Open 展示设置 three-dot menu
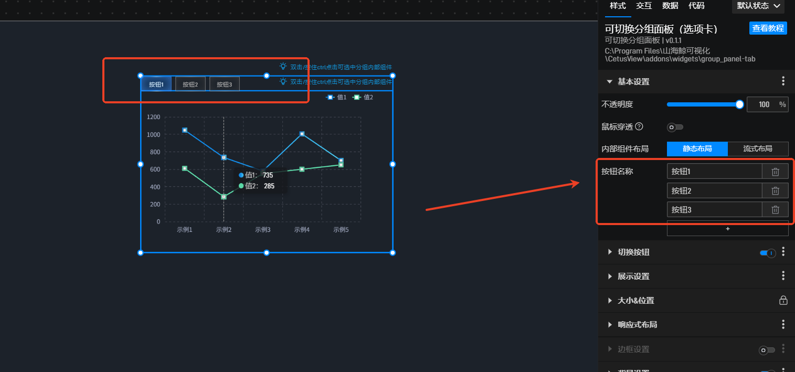 point(783,277)
